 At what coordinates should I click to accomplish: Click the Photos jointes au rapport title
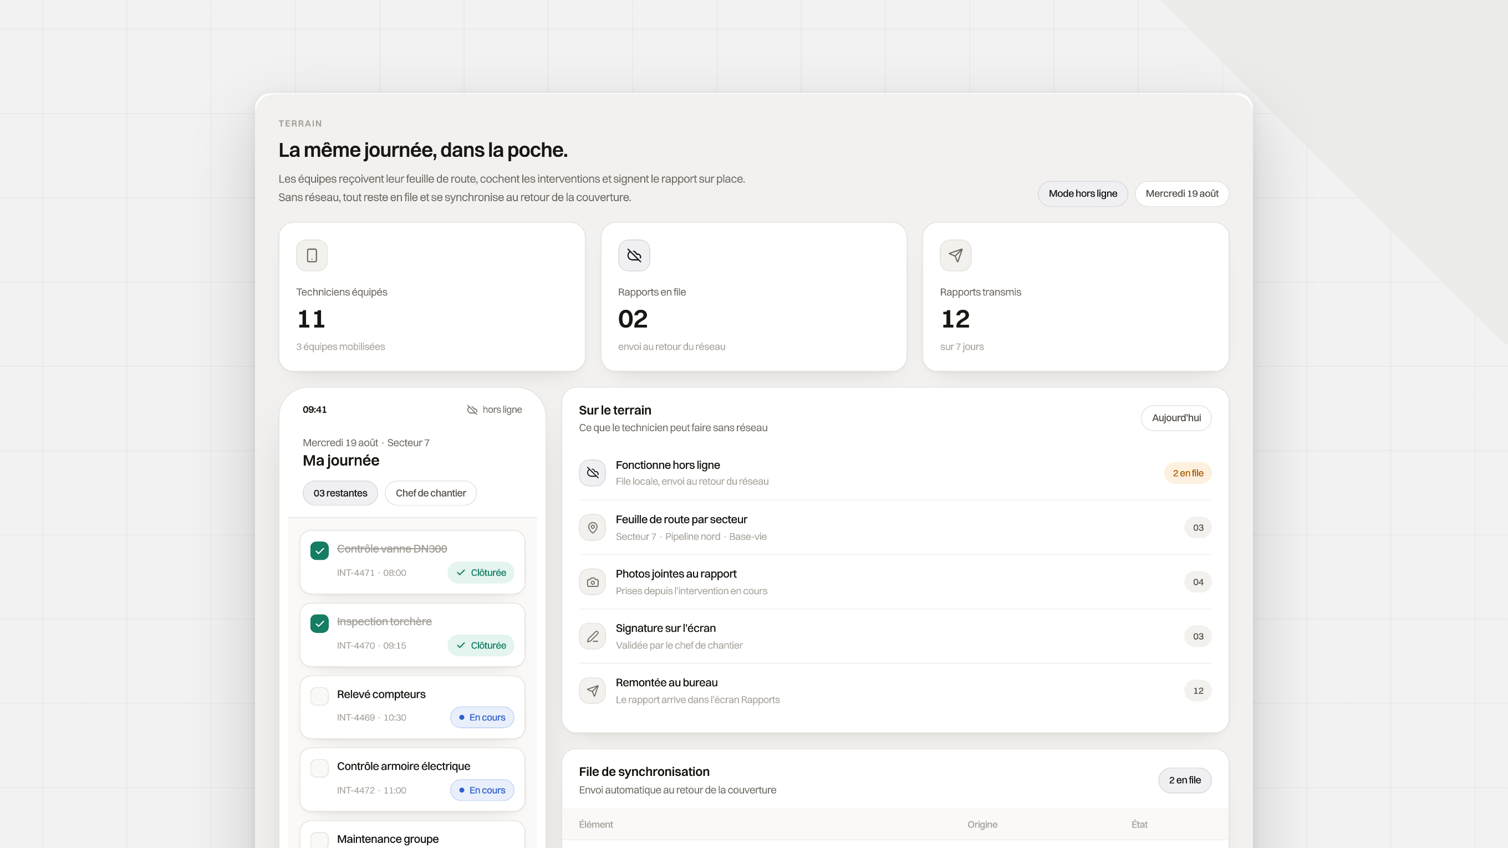tap(676, 574)
